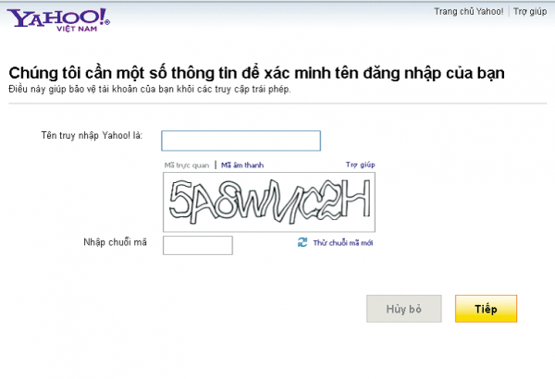Open top-right Trợ giúp help link
The image size is (555, 379).
pyautogui.click(x=530, y=12)
